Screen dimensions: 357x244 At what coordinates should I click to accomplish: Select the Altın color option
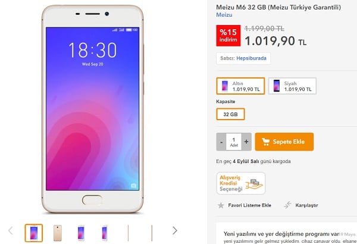(240, 86)
